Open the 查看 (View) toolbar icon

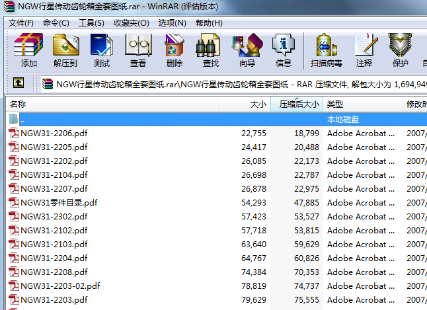(x=138, y=50)
